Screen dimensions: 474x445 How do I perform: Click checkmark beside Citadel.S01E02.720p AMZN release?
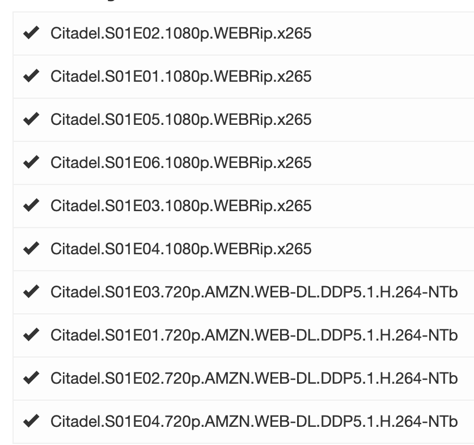pos(31,377)
